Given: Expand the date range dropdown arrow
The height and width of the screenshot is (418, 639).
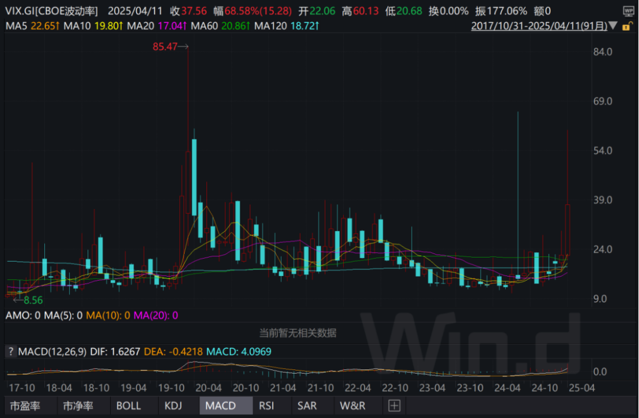Looking at the screenshot, I should [x=613, y=26].
